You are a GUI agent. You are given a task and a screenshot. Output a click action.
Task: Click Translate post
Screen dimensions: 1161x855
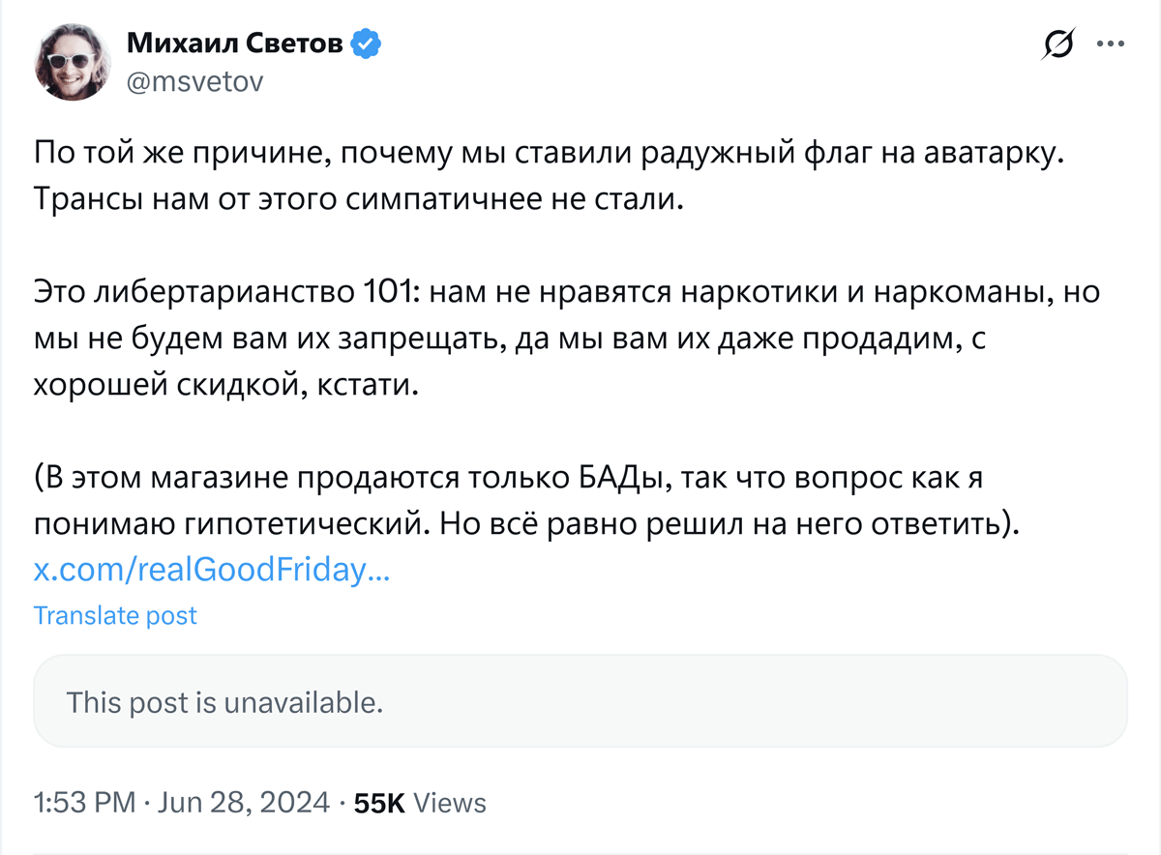(x=115, y=615)
